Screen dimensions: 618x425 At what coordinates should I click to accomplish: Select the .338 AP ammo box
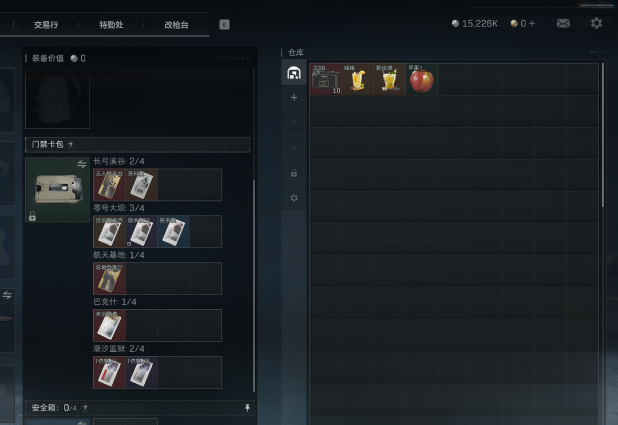click(326, 79)
